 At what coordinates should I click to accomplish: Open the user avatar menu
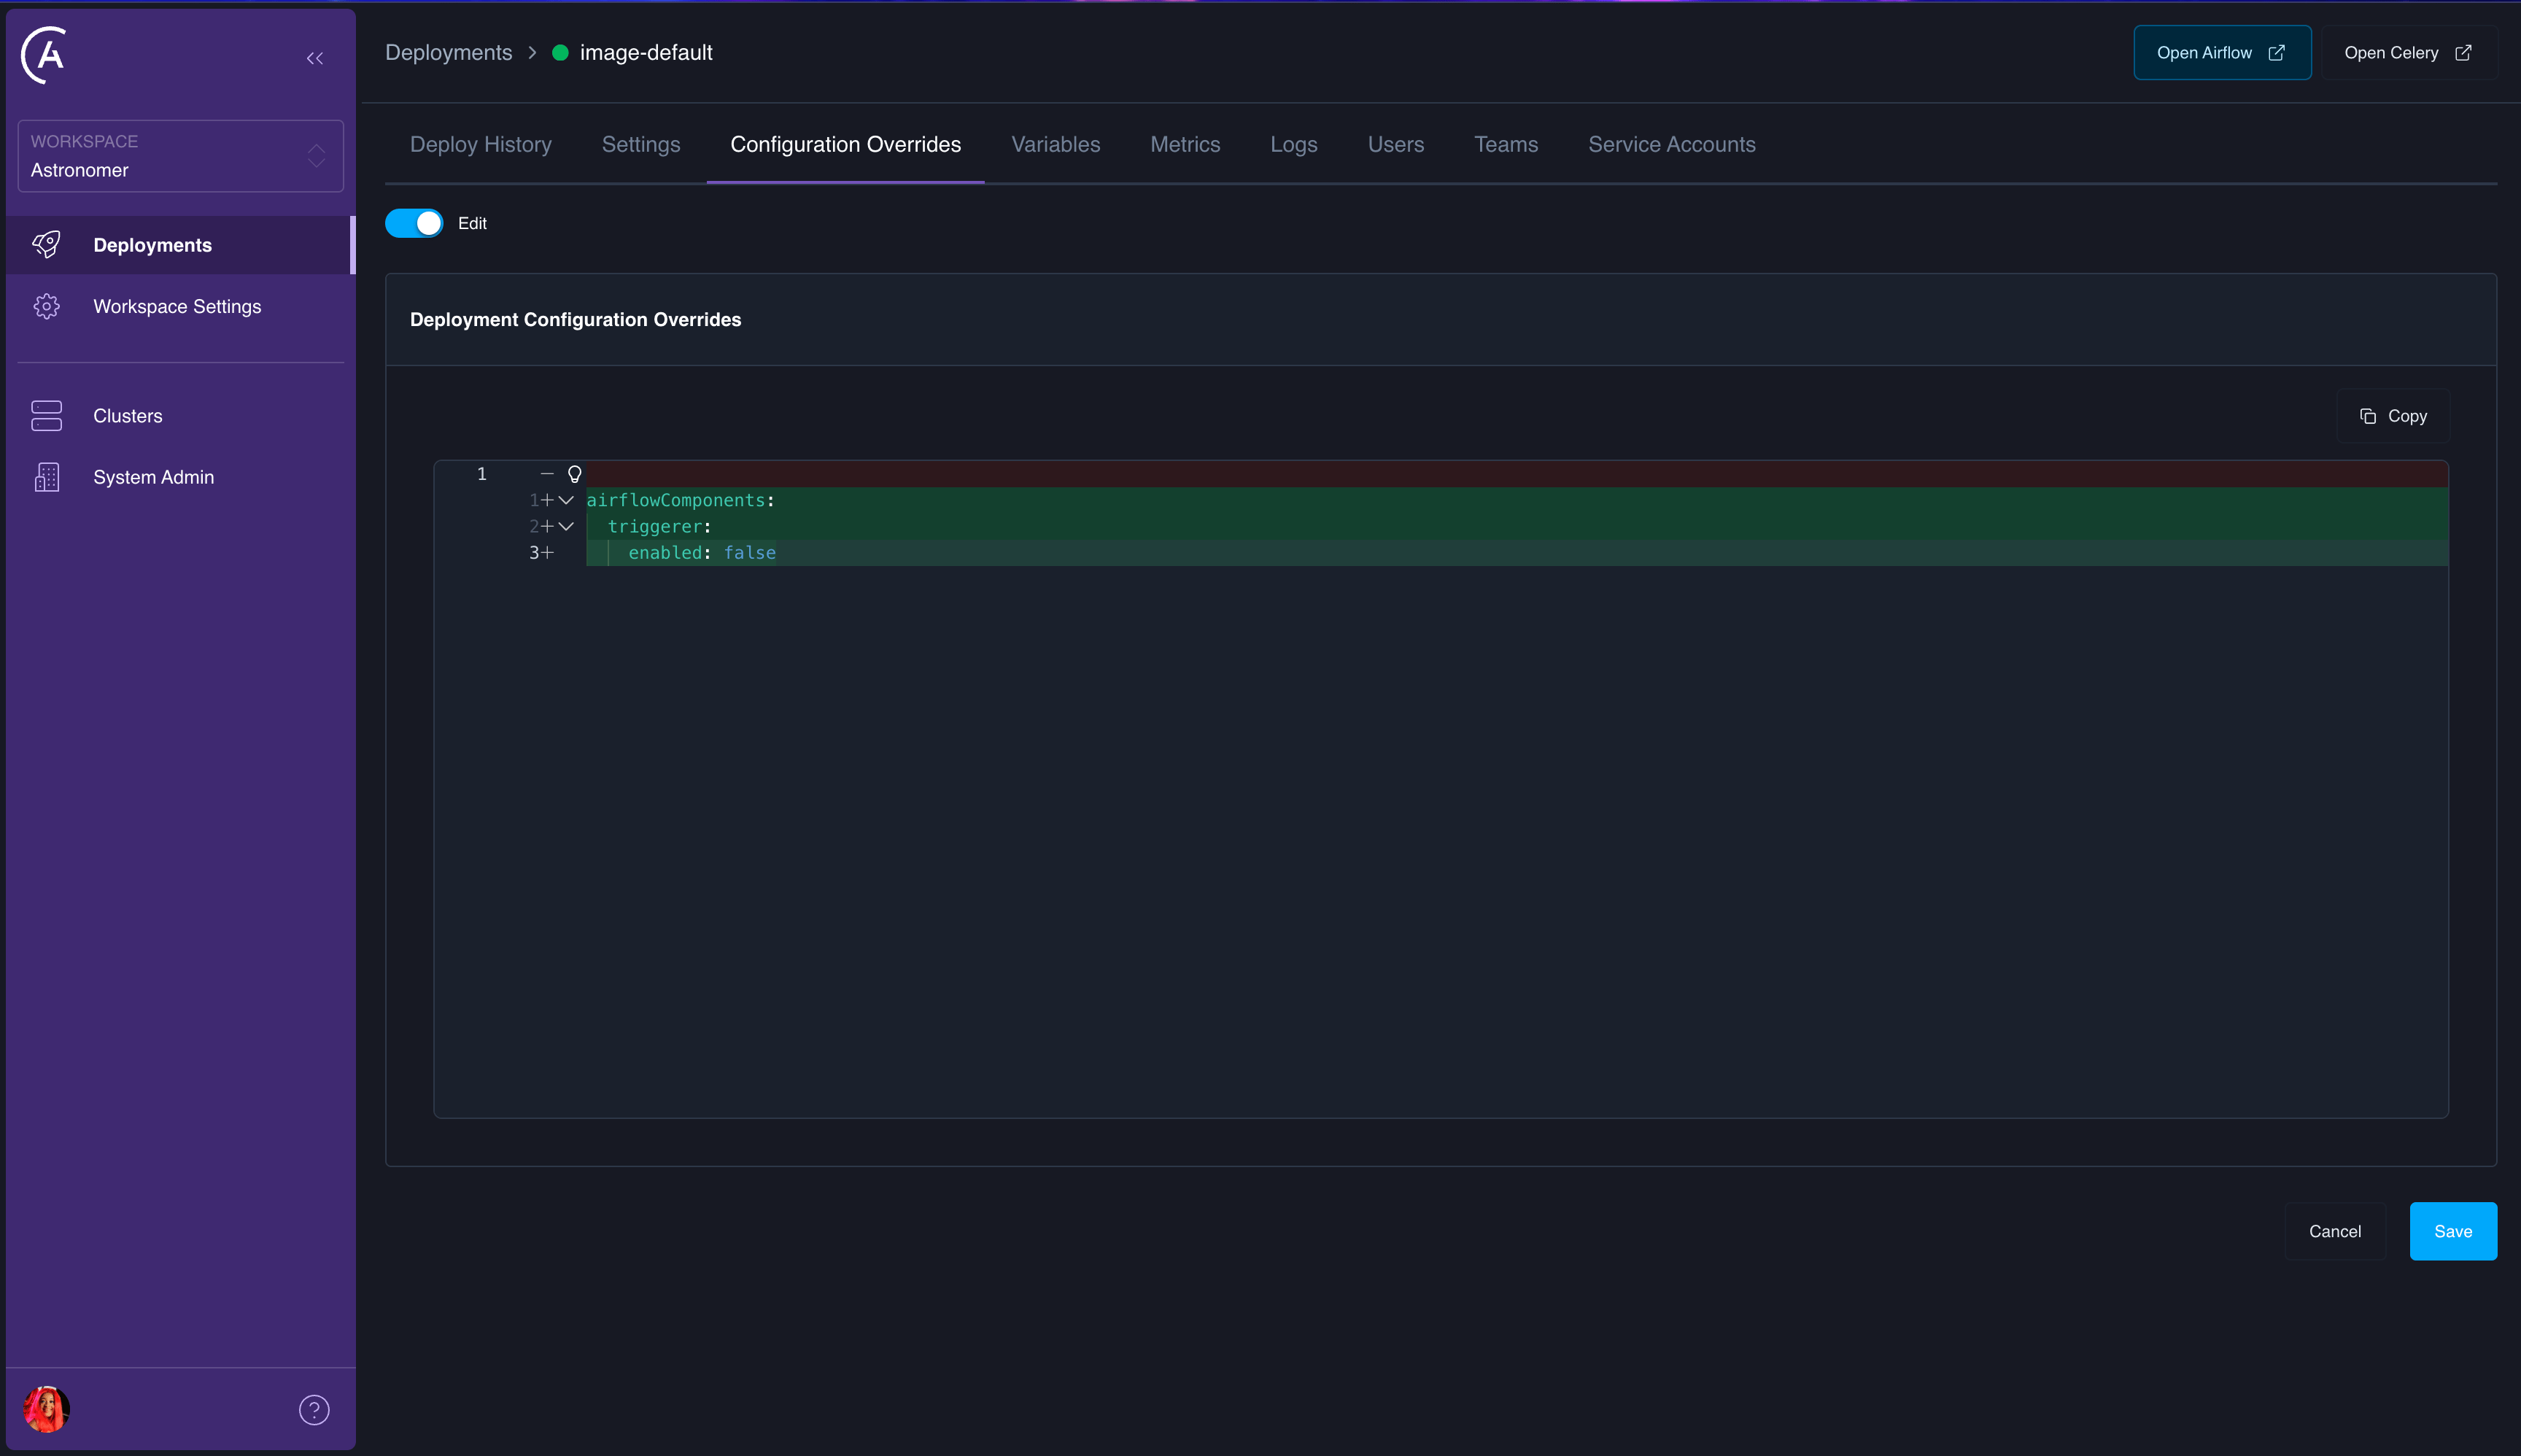(46, 1409)
